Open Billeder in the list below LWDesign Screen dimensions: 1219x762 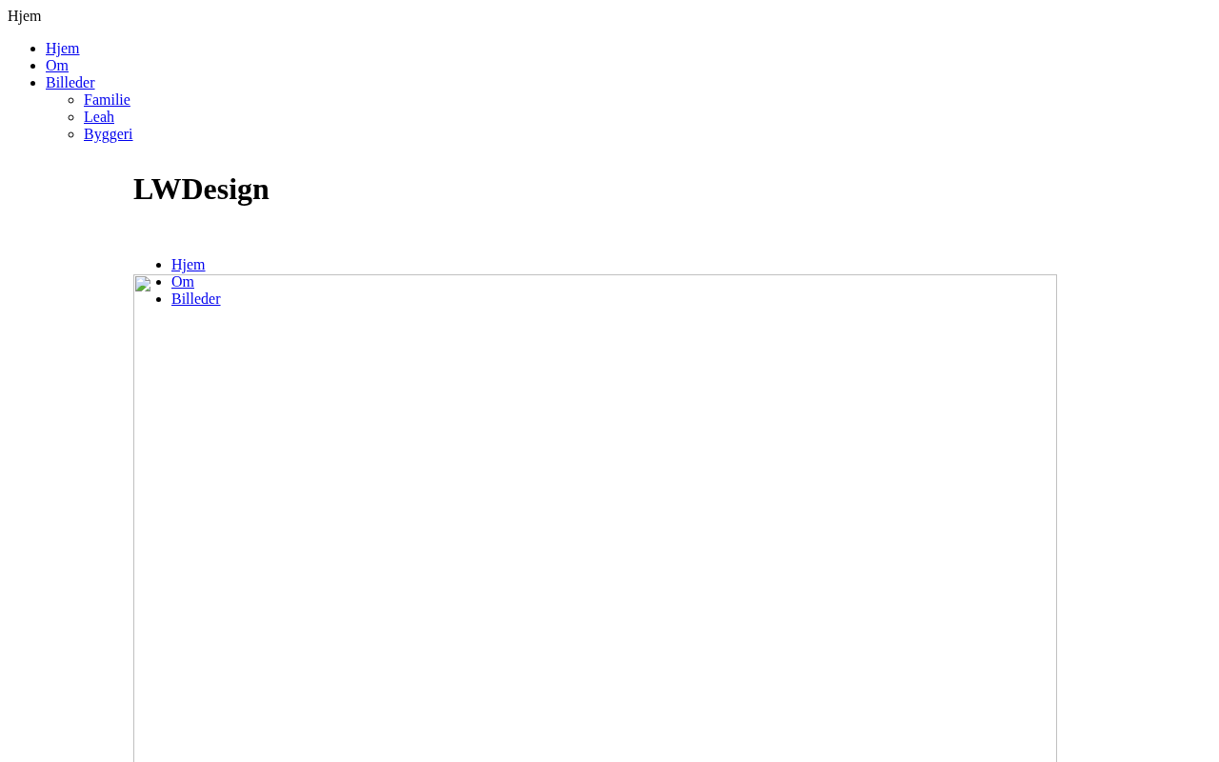(x=196, y=299)
